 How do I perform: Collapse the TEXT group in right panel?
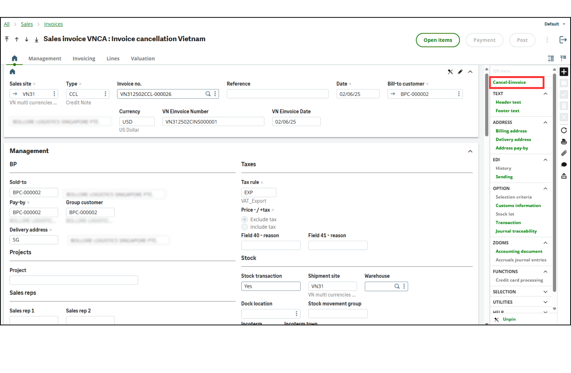[x=545, y=94]
